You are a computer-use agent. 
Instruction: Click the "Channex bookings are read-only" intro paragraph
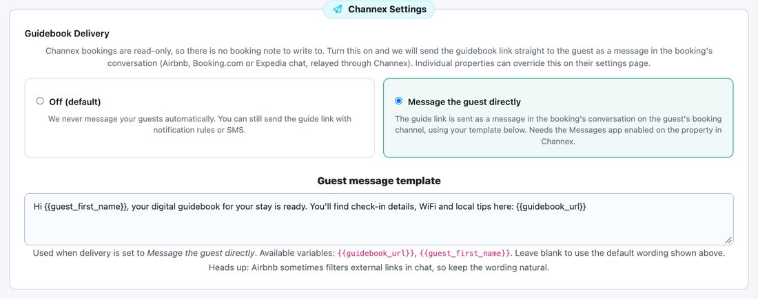379,57
